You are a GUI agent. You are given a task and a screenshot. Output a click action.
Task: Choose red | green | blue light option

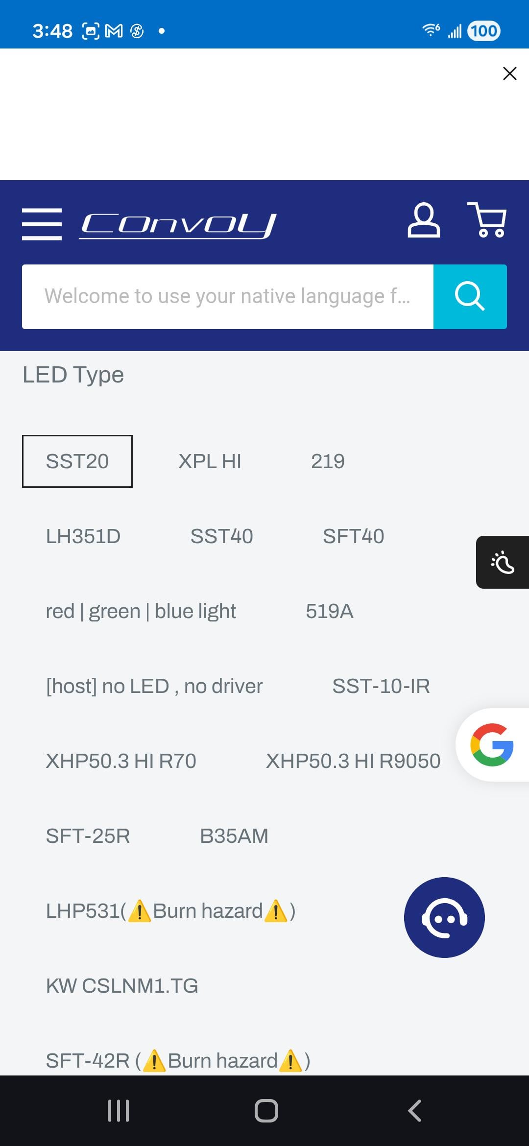(141, 611)
